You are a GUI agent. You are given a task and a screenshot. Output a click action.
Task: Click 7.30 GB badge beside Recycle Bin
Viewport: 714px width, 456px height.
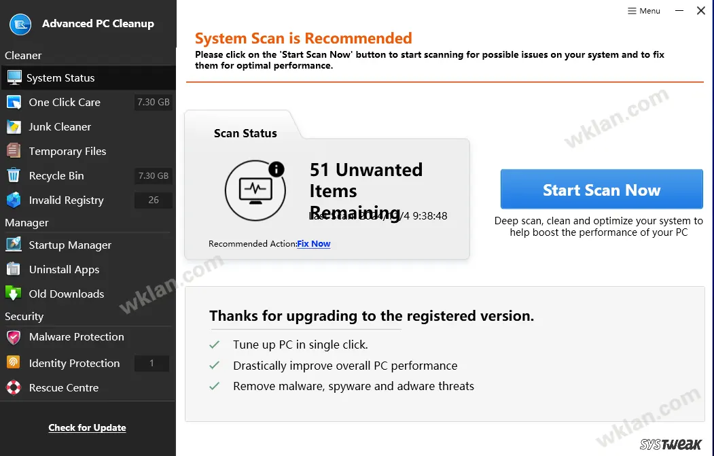point(154,175)
